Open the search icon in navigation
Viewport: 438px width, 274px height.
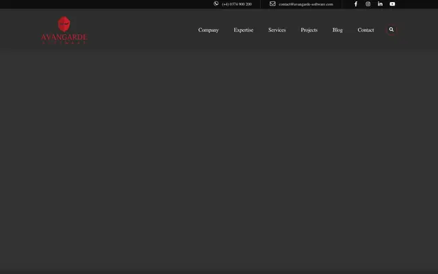click(391, 29)
